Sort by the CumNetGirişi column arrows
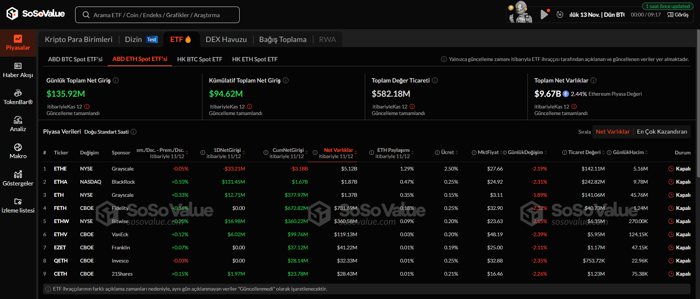Viewport: 700px width, 299px height. [x=306, y=153]
